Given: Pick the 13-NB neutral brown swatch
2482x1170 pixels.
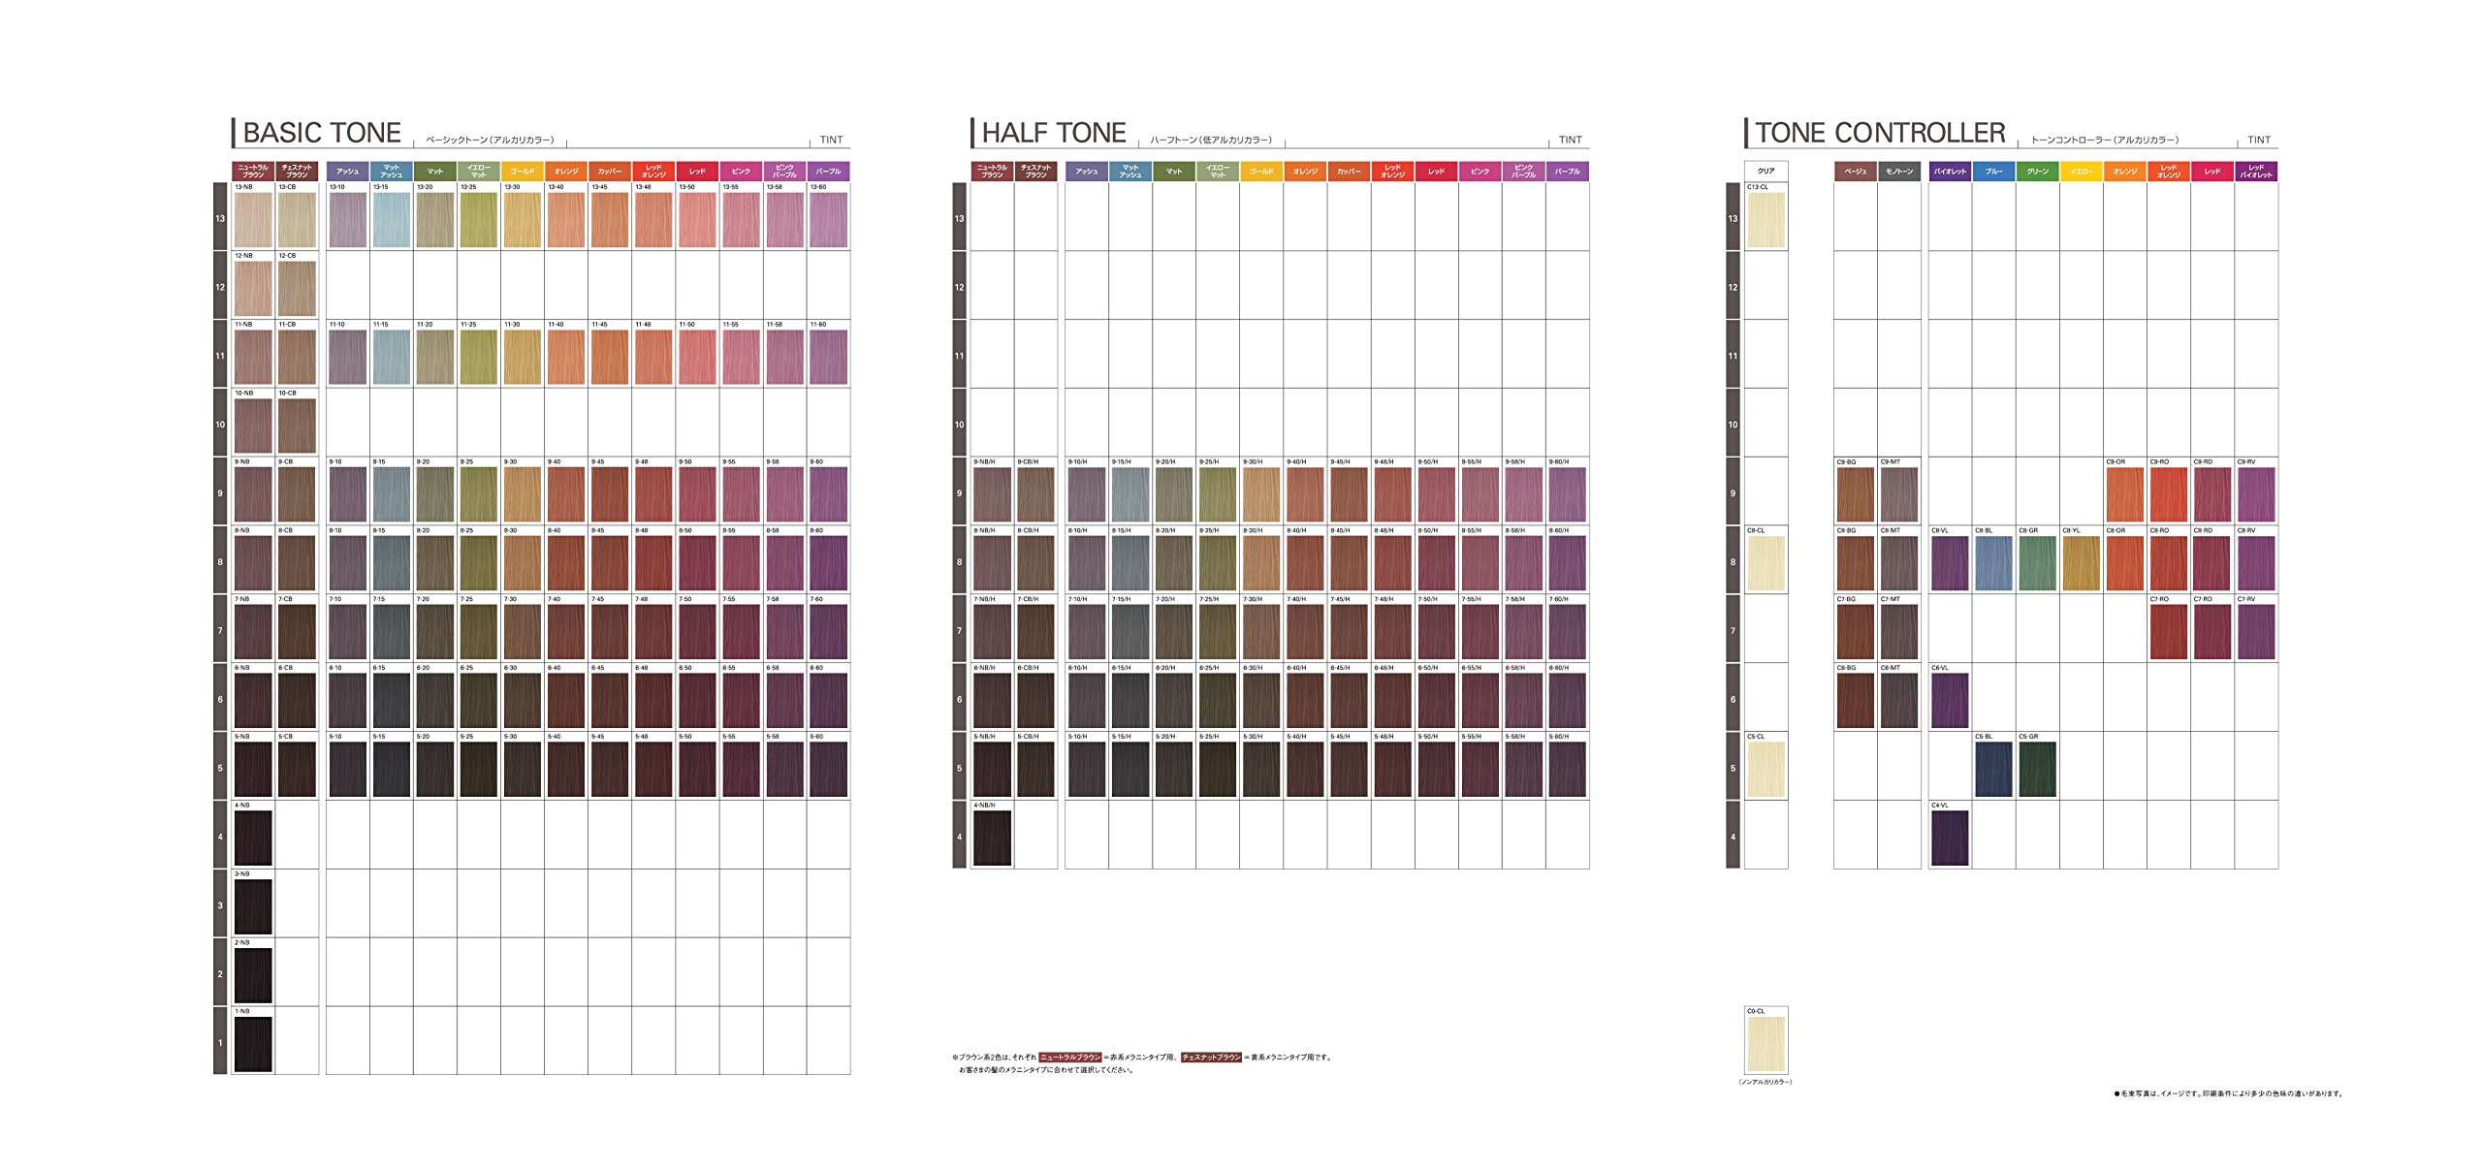Looking at the screenshot, I should (x=253, y=220).
